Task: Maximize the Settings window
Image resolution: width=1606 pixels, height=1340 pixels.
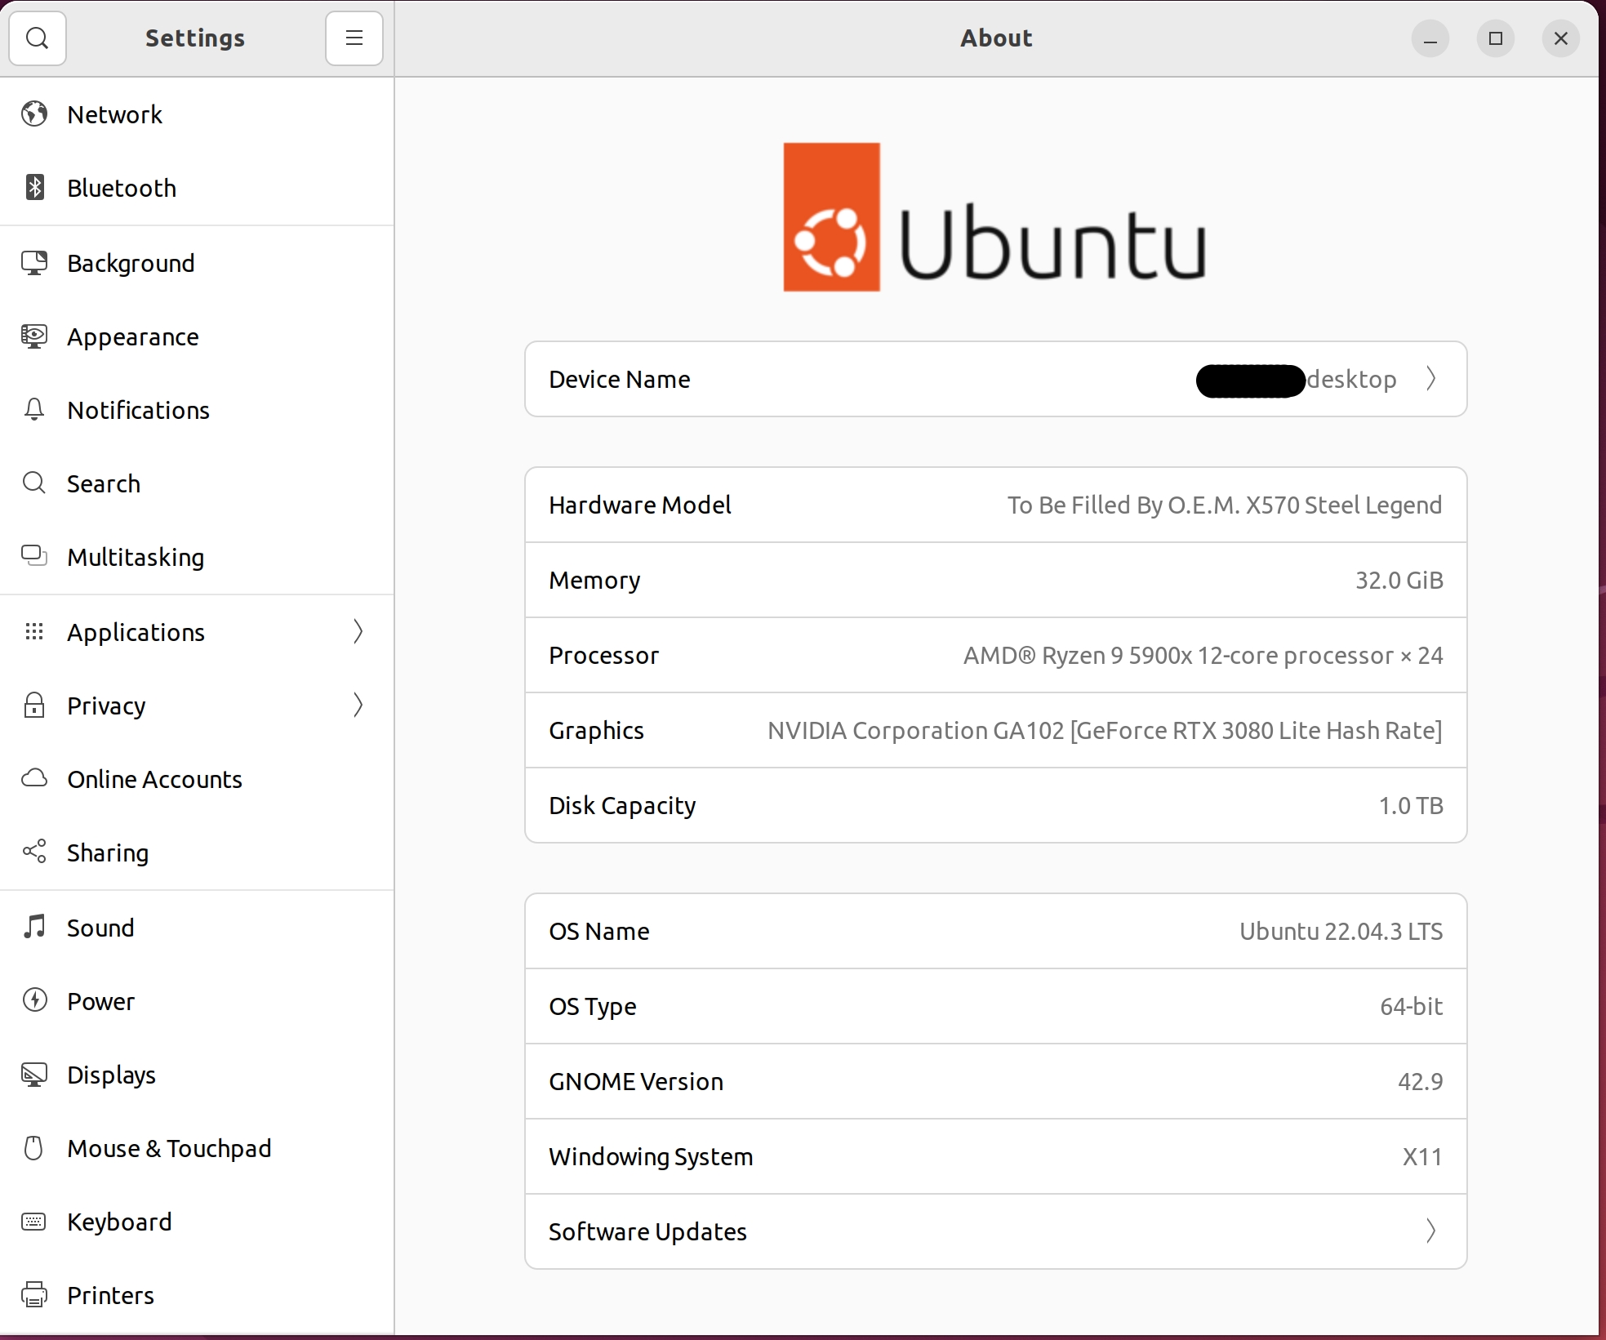Action: point(1496,38)
